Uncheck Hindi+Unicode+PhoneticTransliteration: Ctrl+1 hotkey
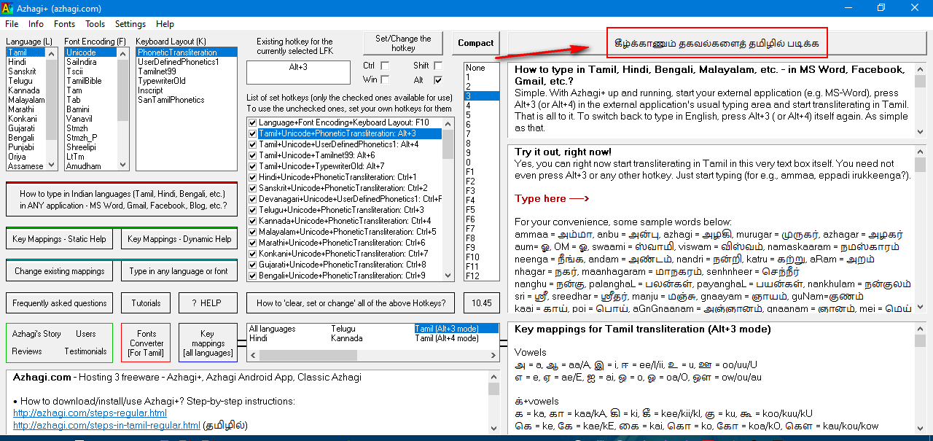Screen dimensions: 933x441 252,177
